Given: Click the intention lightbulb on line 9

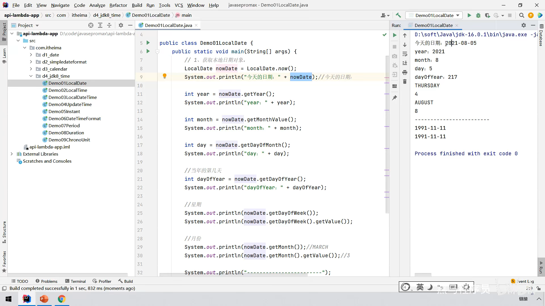Looking at the screenshot, I should [x=164, y=76].
